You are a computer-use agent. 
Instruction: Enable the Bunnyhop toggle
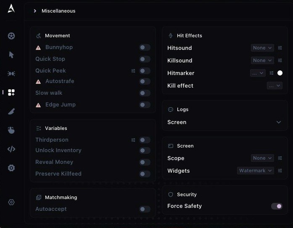tap(145, 47)
